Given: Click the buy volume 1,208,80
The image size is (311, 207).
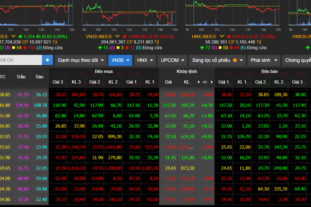Looking at the screenshot, I should point(113,168).
